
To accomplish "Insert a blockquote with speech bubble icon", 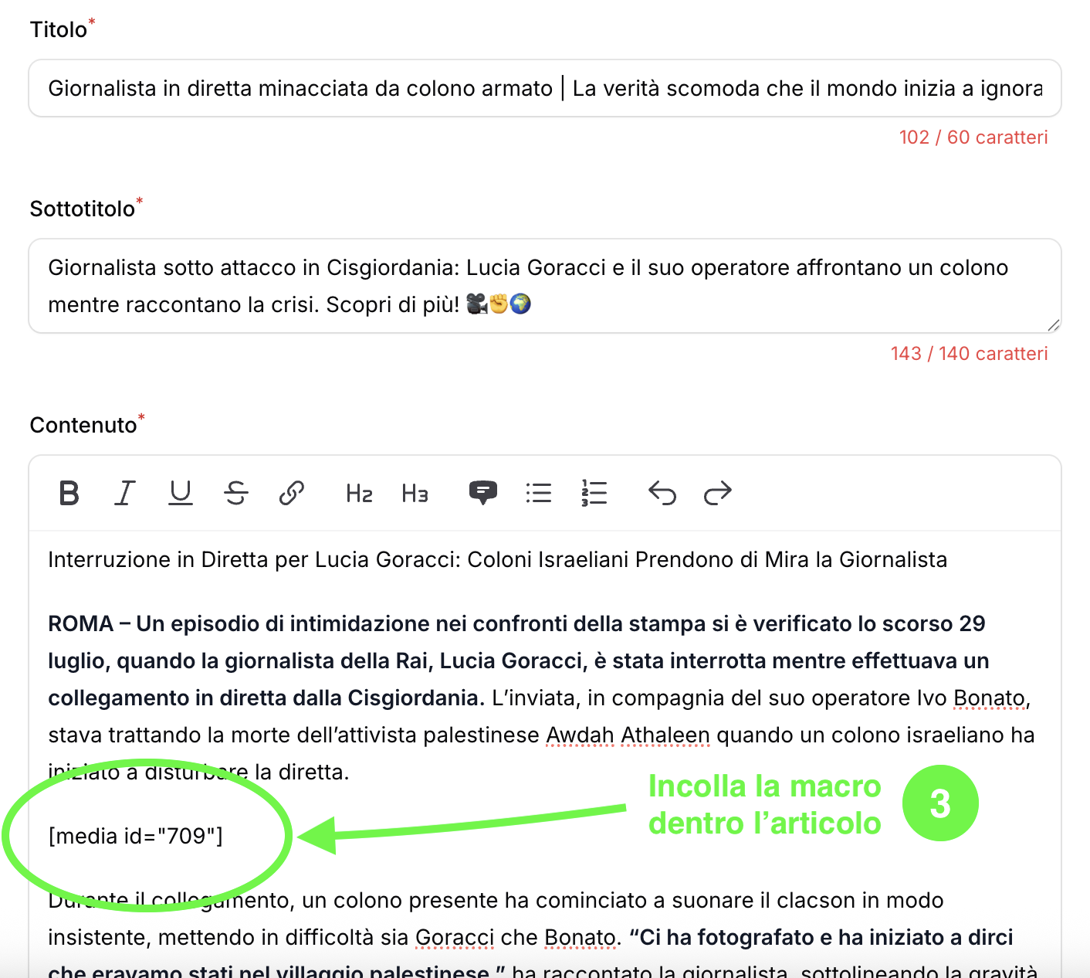I will [483, 493].
